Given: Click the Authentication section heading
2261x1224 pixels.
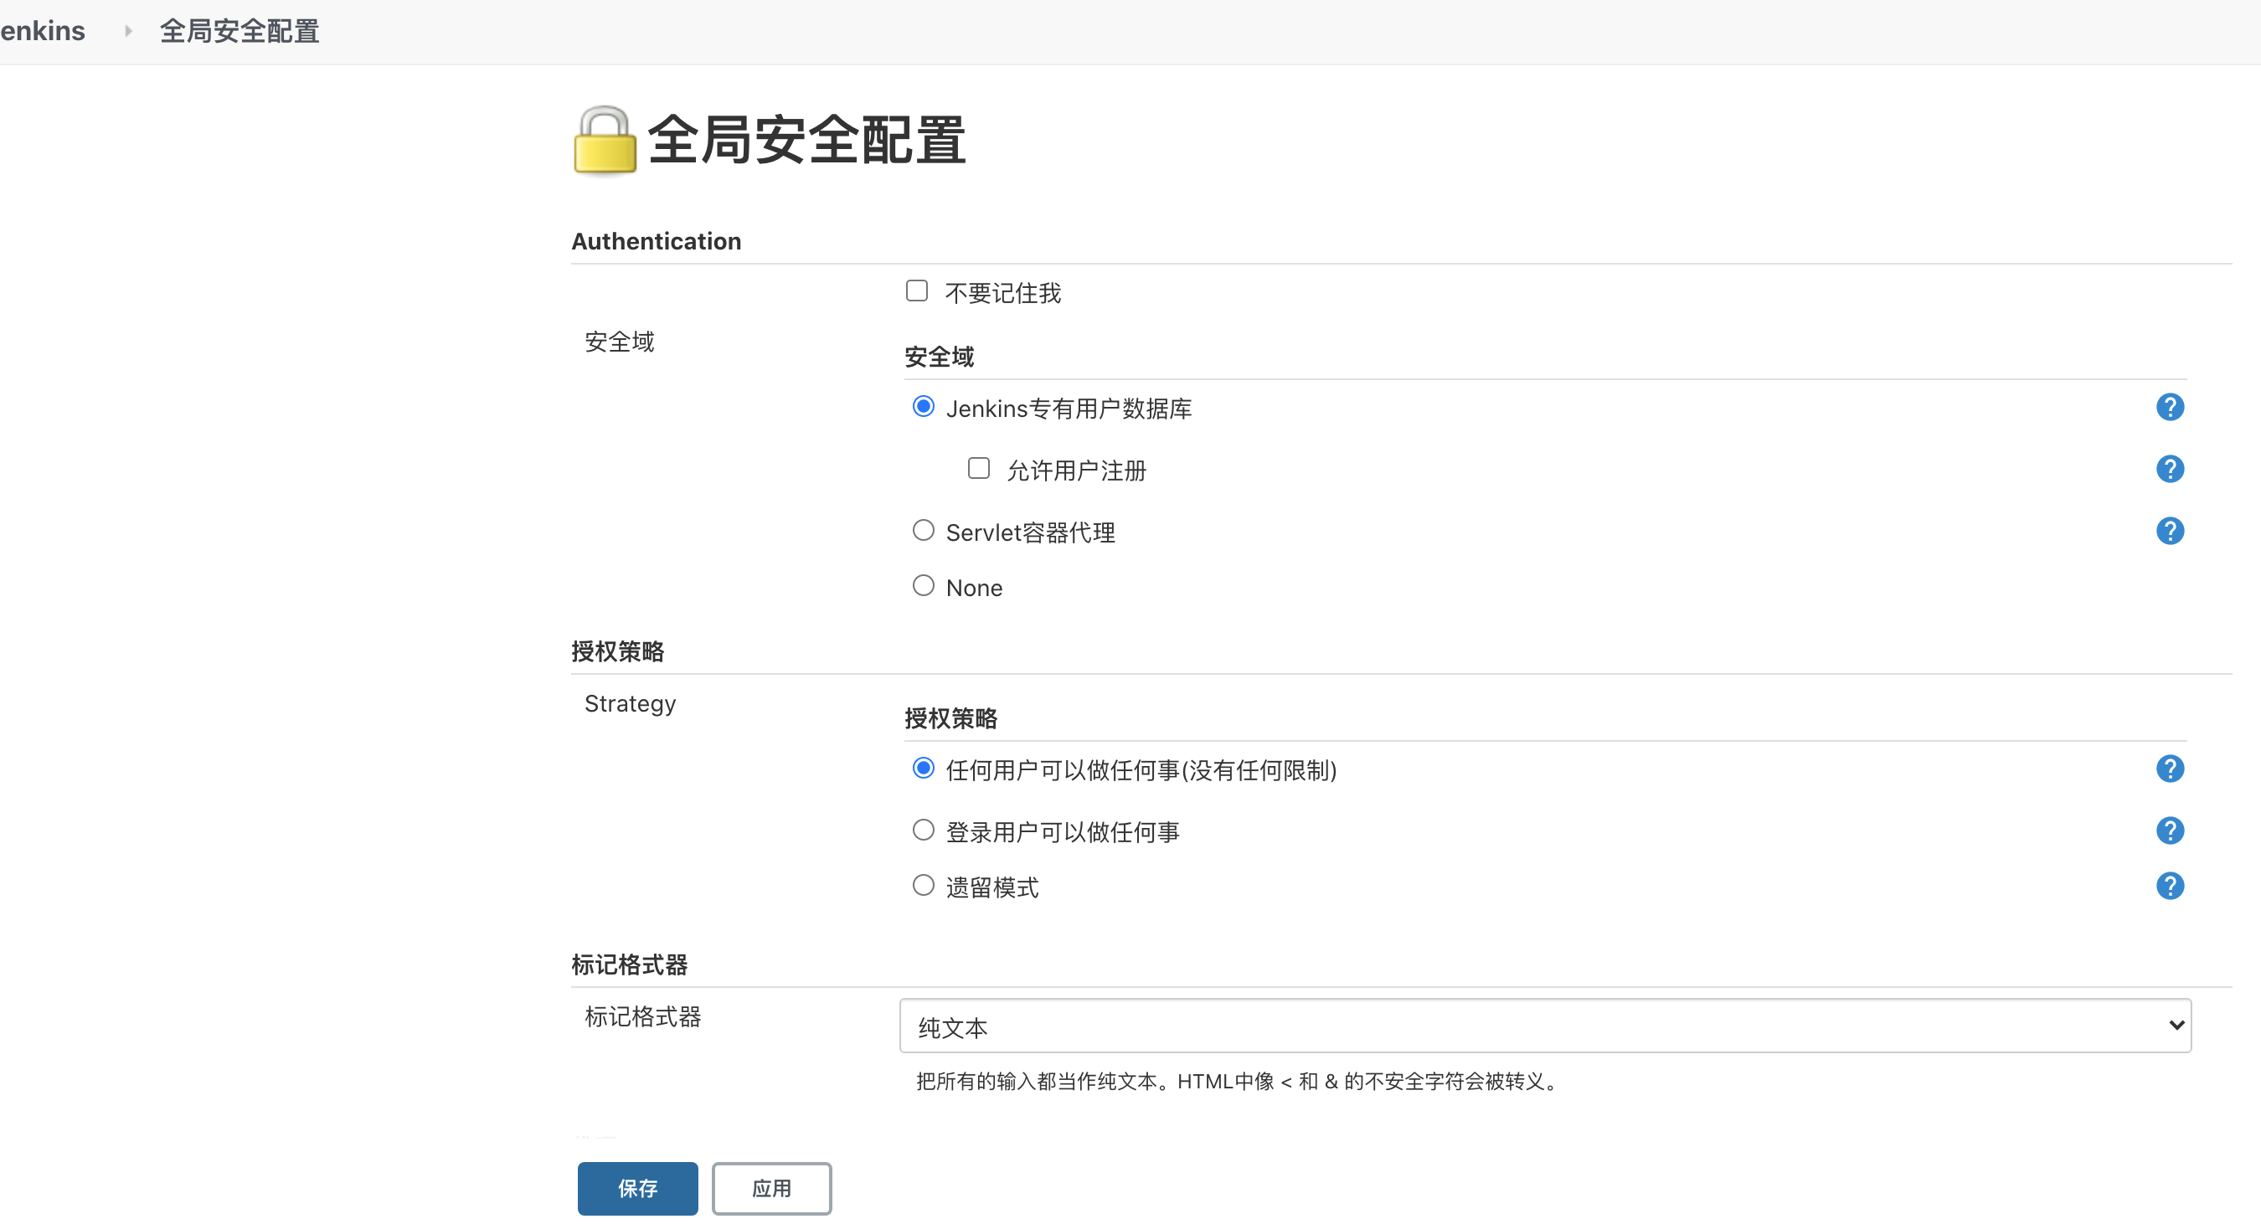Looking at the screenshot, I should pos(656,241).
